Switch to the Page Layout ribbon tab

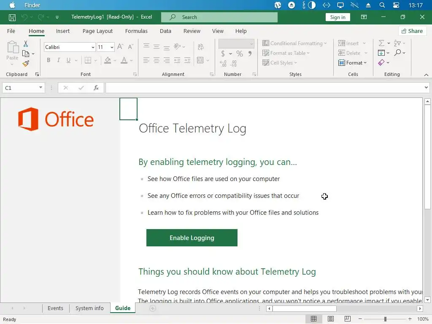[97, 31]
